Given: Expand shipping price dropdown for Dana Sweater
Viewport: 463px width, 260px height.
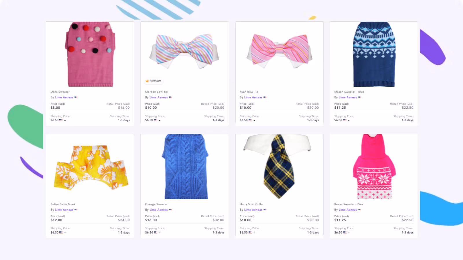Looking at the screenshot, I should pos(65,120).
